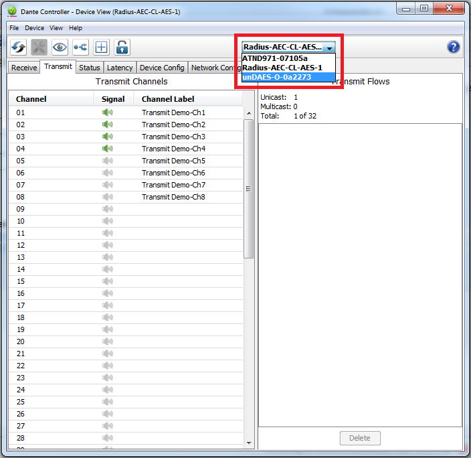Viewport: 471px width, 458px height.
Task: Select label Transmit Demo-Ch2
Action: click(x=174, y=125)
